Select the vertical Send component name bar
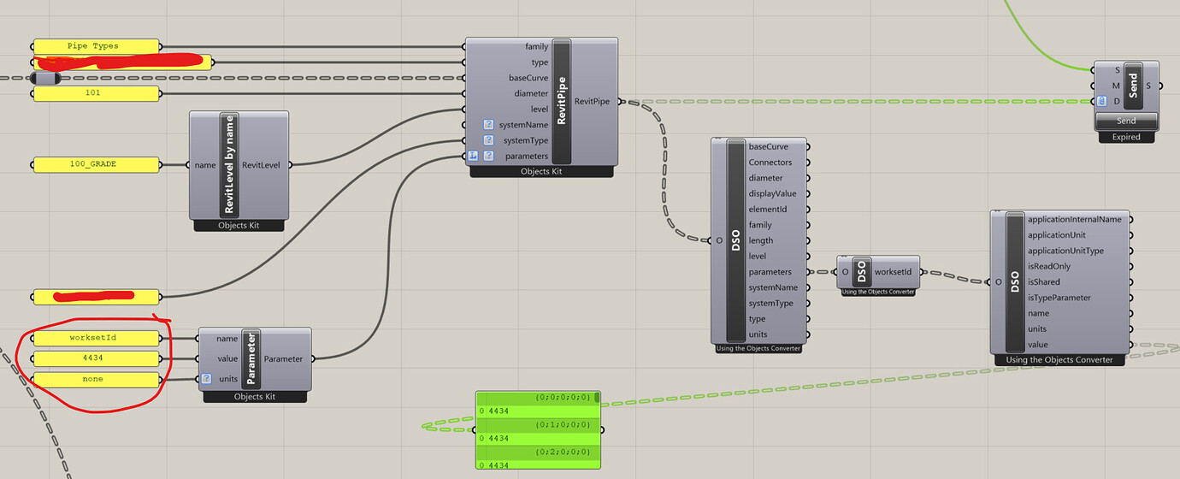Image resolution: width=1180 pixels, height=479 pixels. point(1133,86)
